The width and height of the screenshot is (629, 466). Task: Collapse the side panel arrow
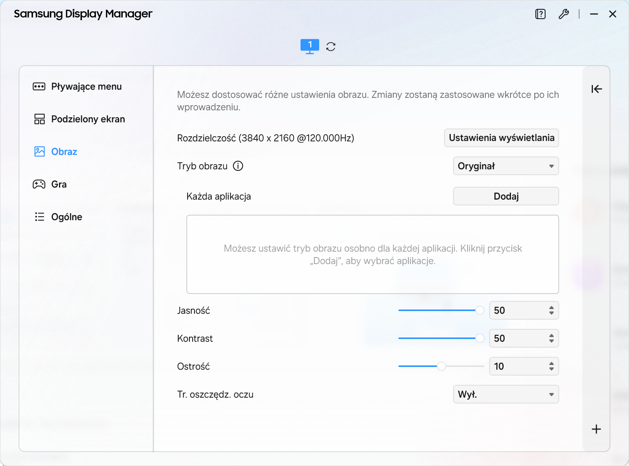pyautogui.click(x=596, y=89)
